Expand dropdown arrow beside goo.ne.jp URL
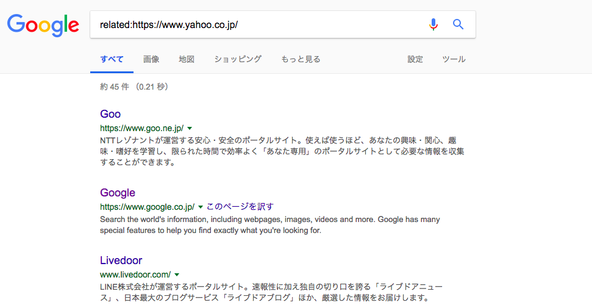 190,129
